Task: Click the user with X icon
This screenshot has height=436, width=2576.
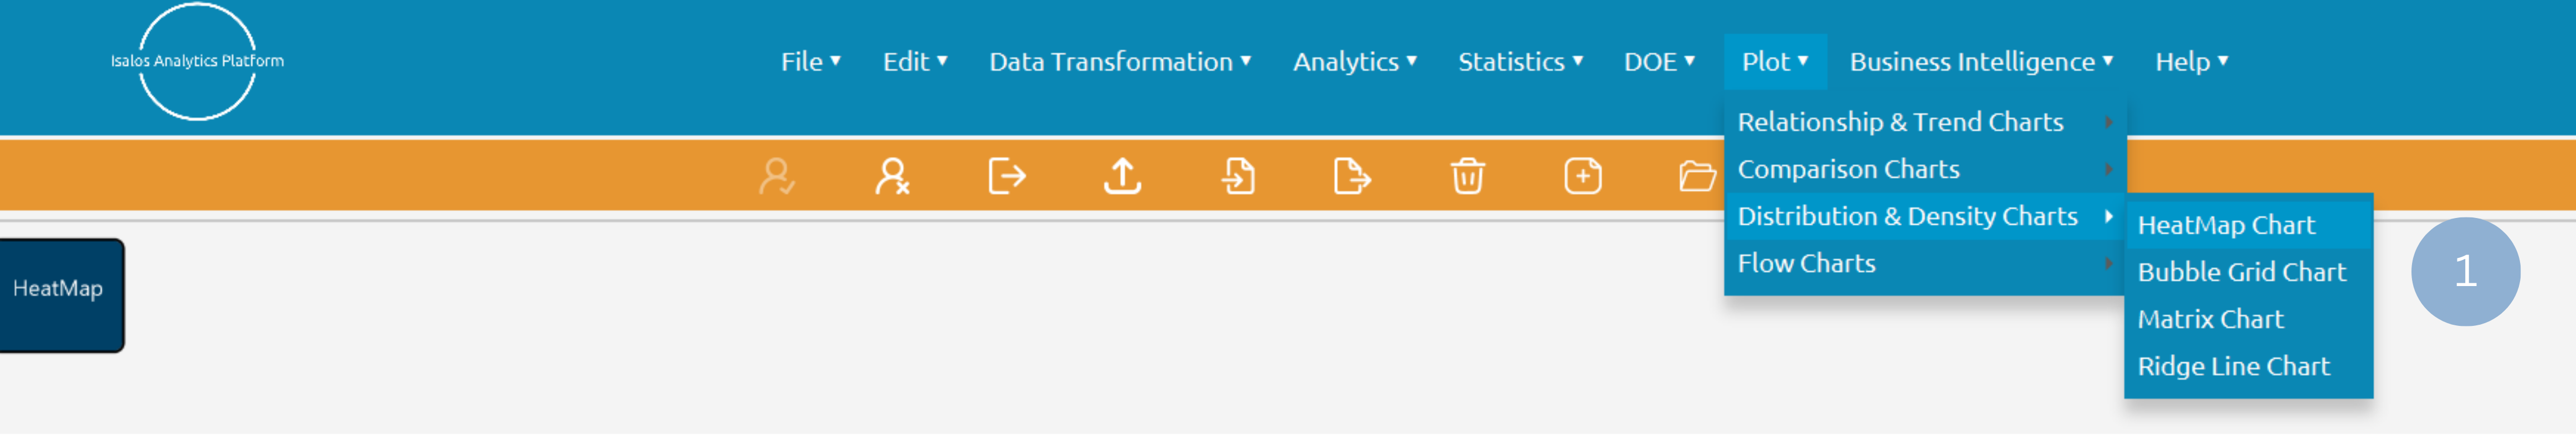Action: (x=891, y=177)
